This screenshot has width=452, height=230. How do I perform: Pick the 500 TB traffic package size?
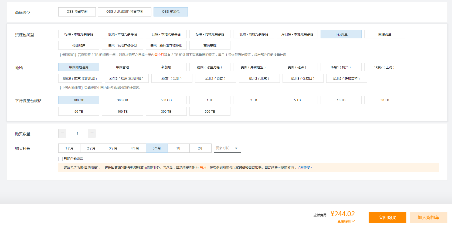(x=210, y=111)
